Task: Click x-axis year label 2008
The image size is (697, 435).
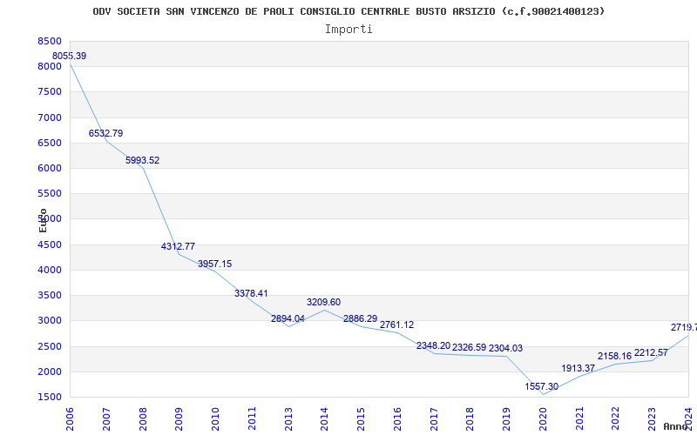Action: 143,419
